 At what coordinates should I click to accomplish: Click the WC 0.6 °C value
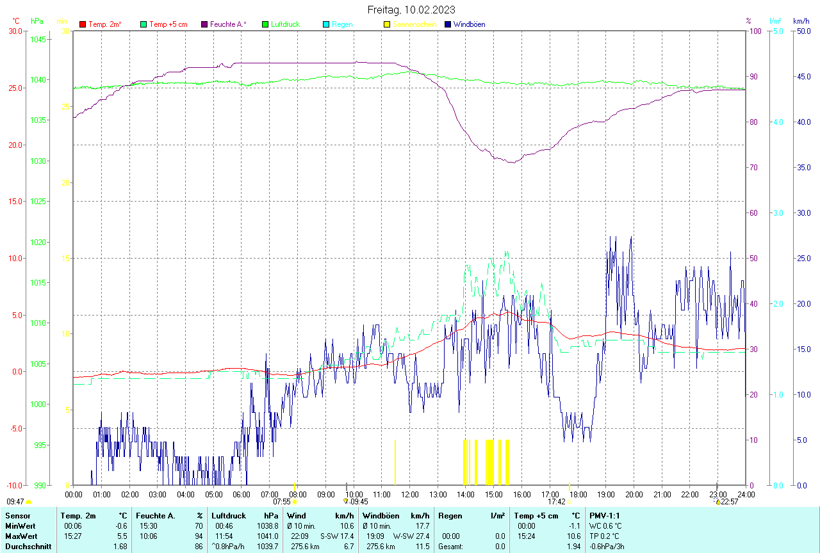605,525
